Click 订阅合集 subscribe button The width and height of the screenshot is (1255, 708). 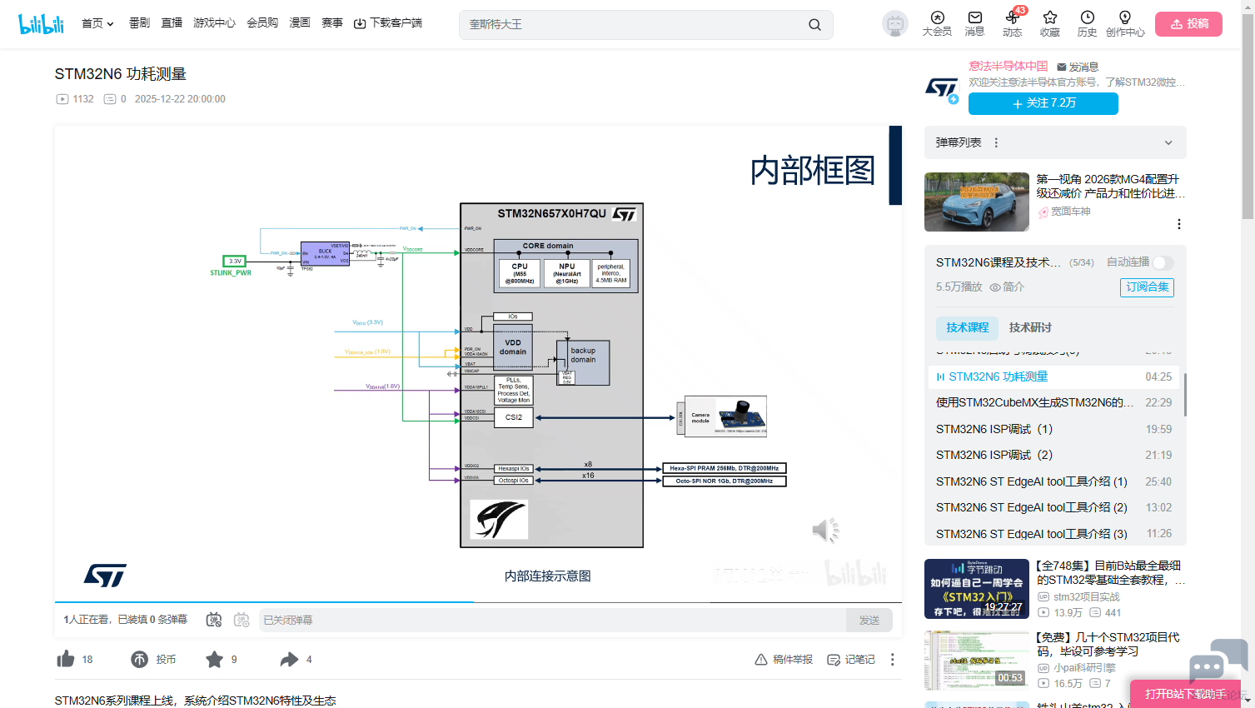pyautogui.click(x=1147, y=287)
